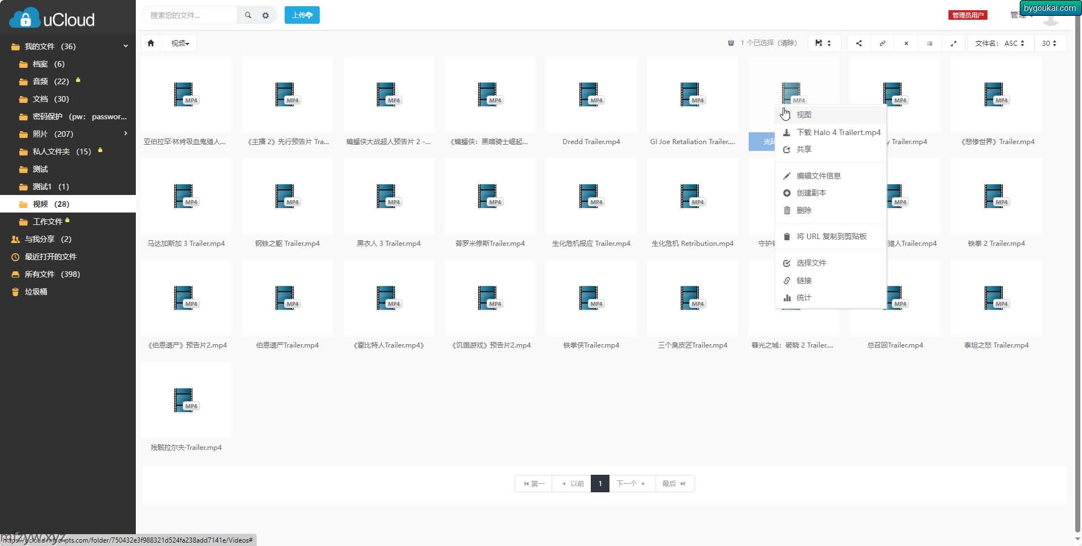Go to next page via 下一个
1082x546 pixels.
pyautogui.click(x=630, y=483)
